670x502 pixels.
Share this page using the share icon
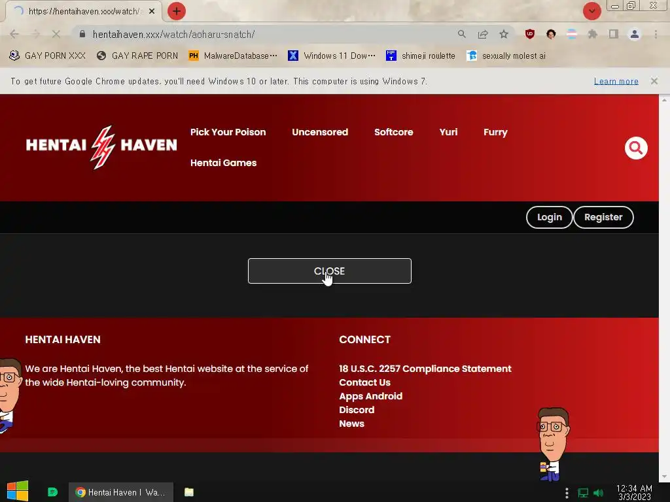[x=483, y=34]
